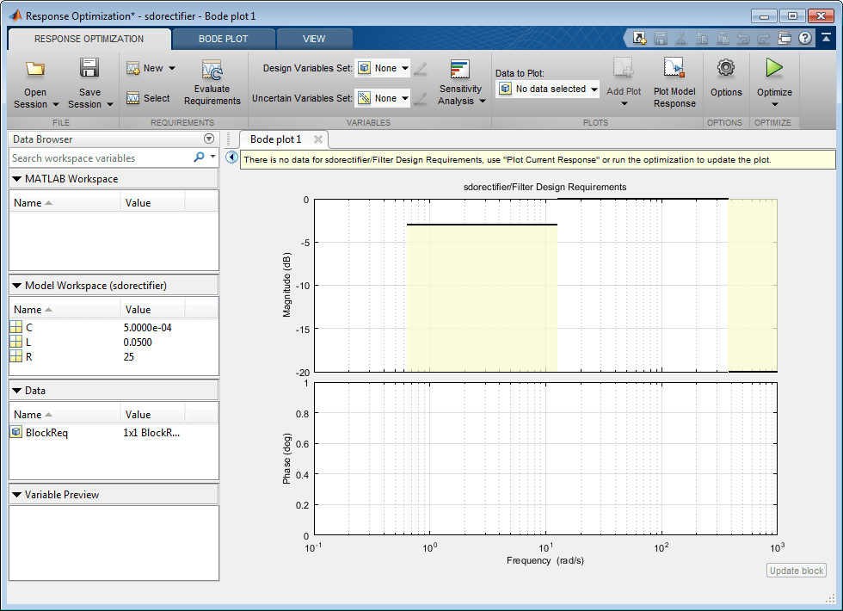Click the switch windows icon in quick access bar

coord(785,38)
